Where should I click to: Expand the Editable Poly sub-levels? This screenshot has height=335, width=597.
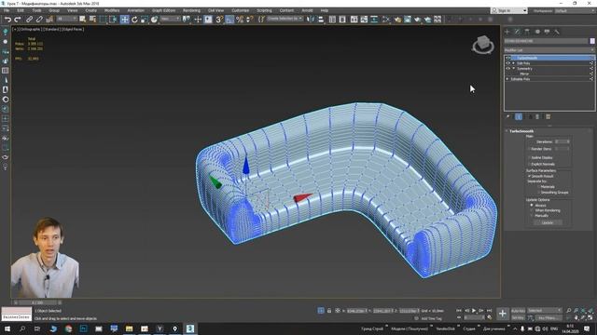[x=507, y=79]
